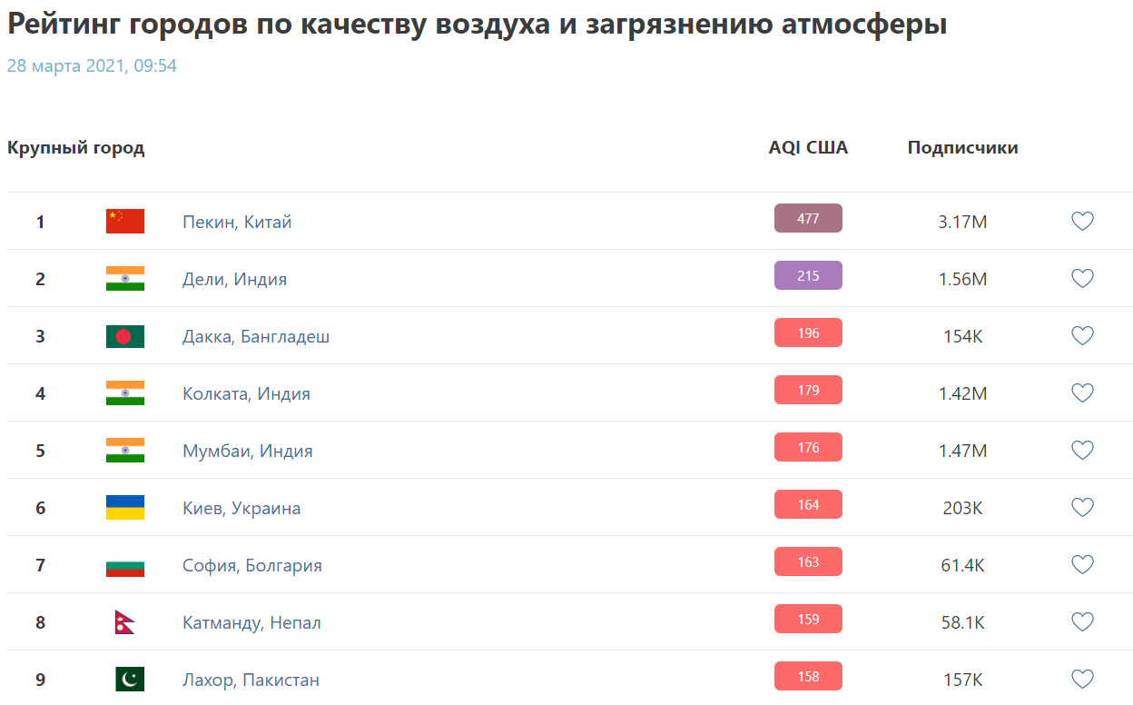Open the Катманду, Непал link

click(x=251, y=622)
